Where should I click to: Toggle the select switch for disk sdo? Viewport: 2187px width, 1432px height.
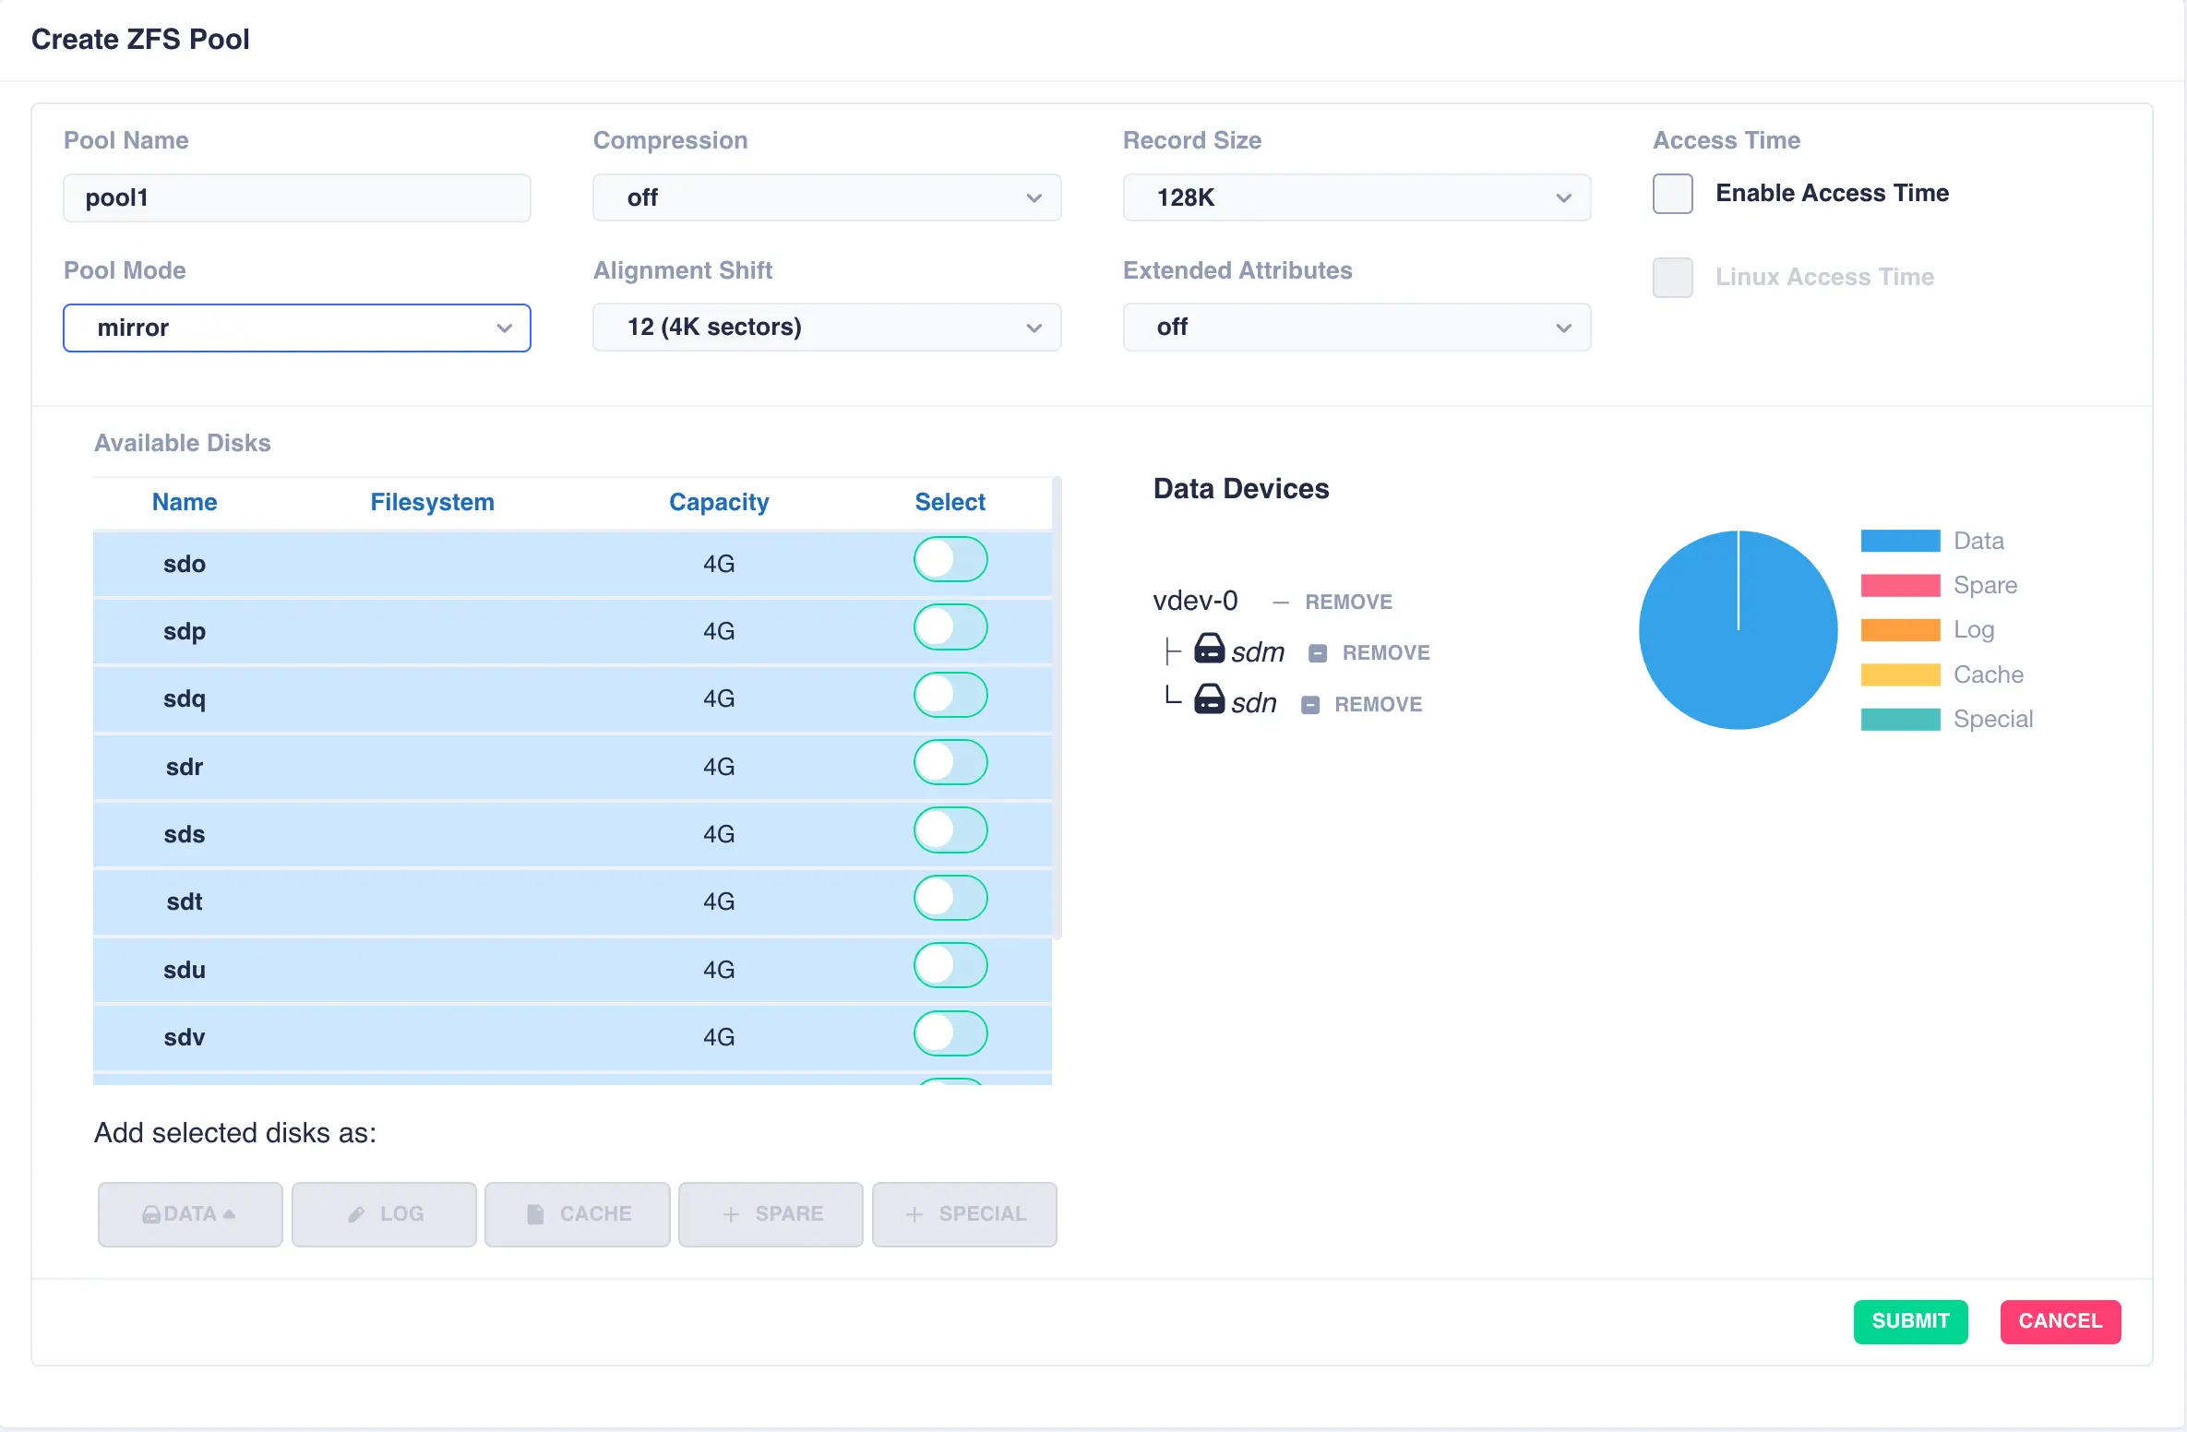tap(950, 560)
